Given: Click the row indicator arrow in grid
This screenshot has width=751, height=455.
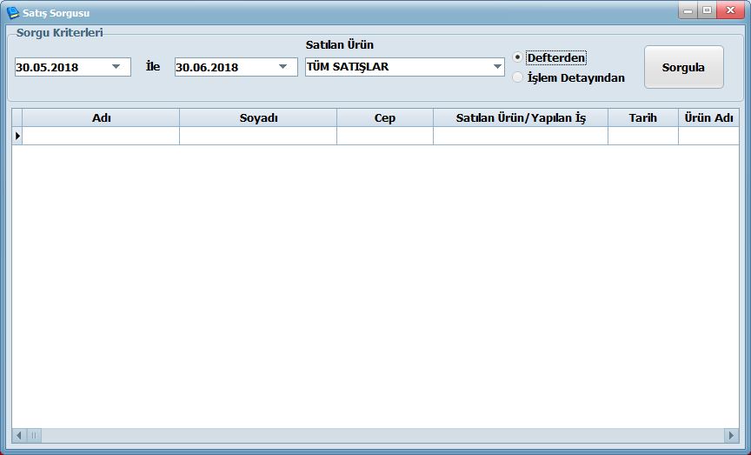Looking at the screenshot, I should click(x=17, y=137).
